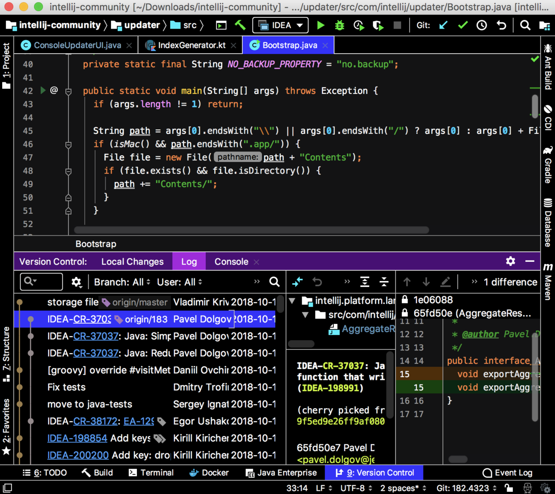
Task: Open the Database side panel
Action: point(548,222)
